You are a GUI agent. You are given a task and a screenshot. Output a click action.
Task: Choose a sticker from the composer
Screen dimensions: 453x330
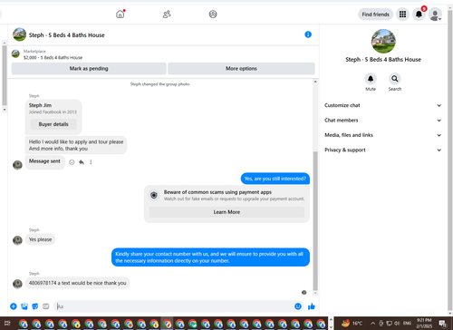point(35,306)
